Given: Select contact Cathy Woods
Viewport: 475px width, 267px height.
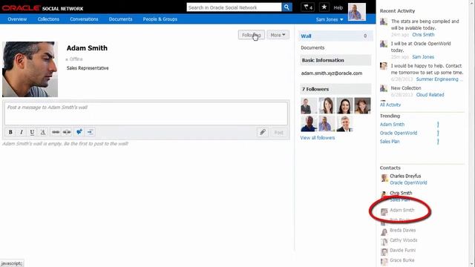Looking at the screenshot, I should [x=403, y=240].
